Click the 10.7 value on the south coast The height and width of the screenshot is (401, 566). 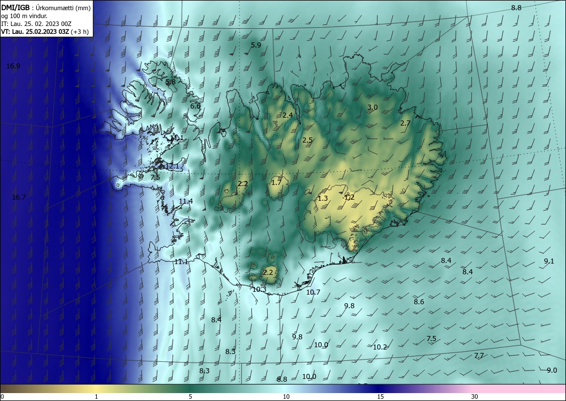tap(314, 292)
